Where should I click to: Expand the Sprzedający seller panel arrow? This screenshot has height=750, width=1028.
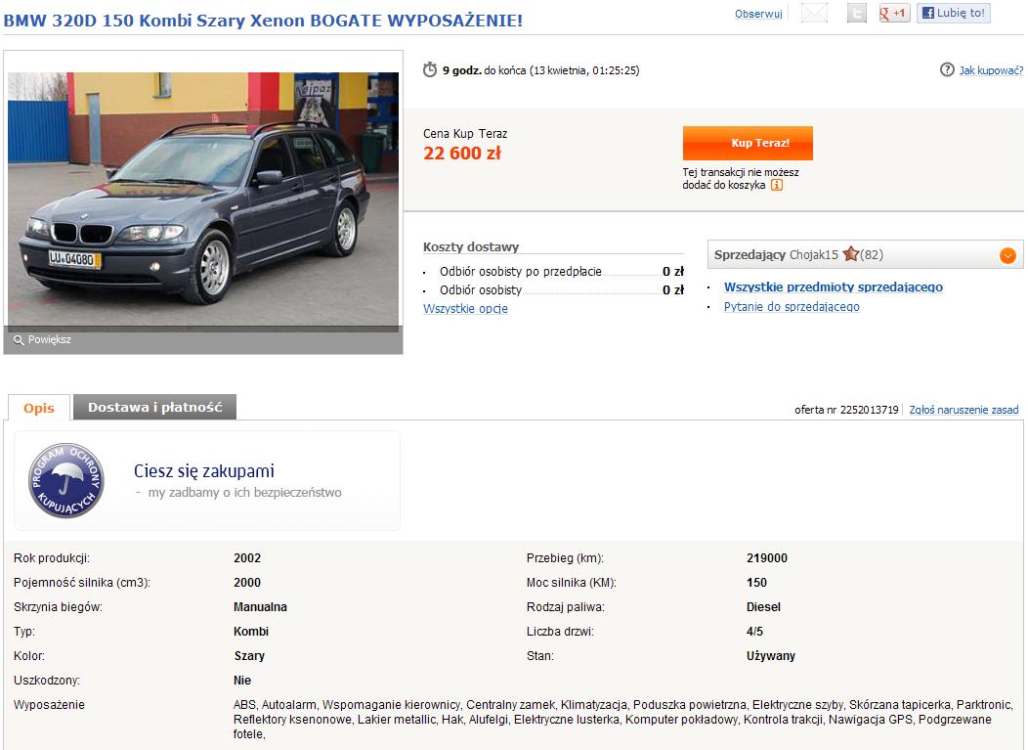1007,255
